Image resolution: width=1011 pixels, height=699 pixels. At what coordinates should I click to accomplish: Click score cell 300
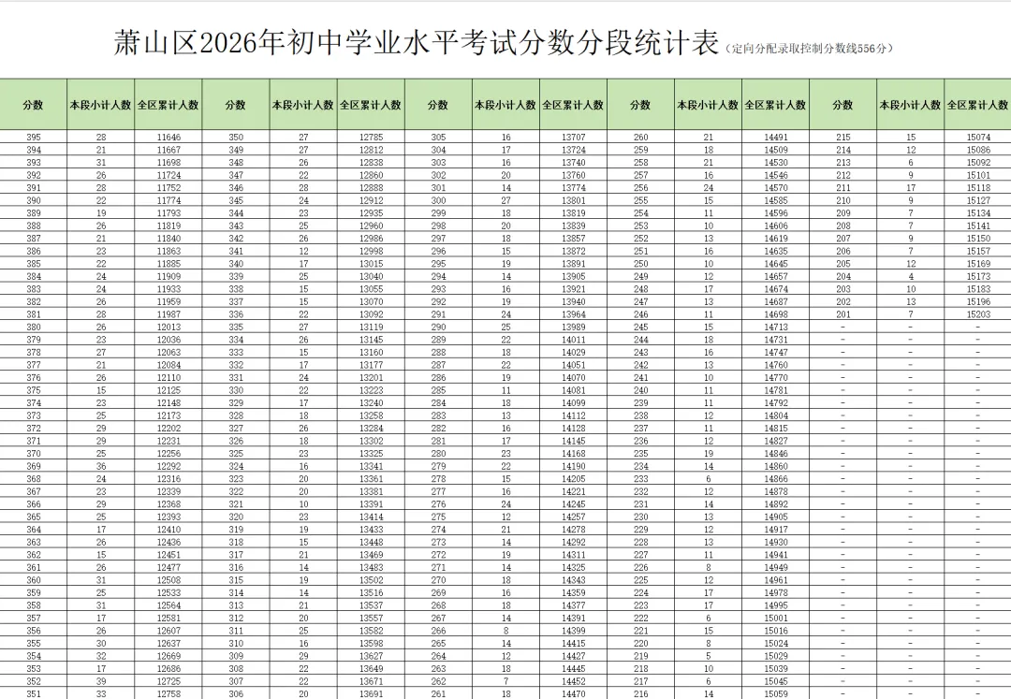point(438,200)
